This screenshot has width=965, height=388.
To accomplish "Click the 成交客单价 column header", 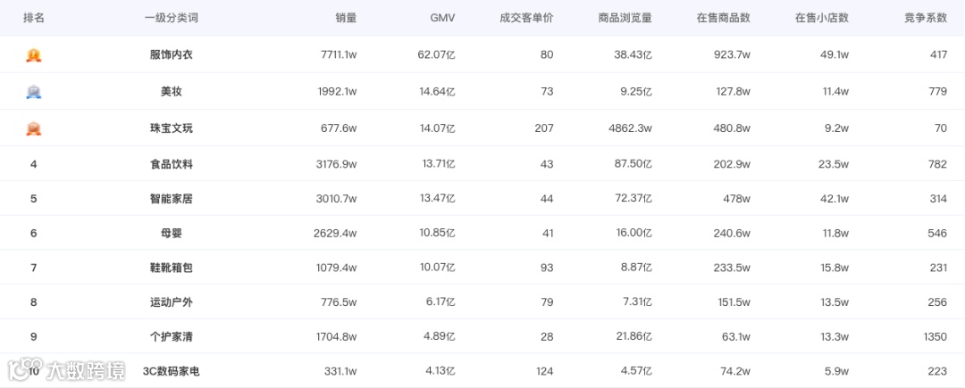I will pos(526,18).
